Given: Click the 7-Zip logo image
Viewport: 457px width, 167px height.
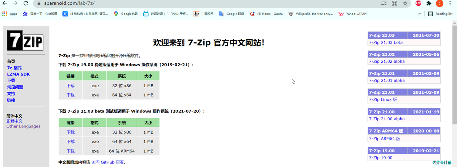Looking at the screenshot, I should point(25,41).
